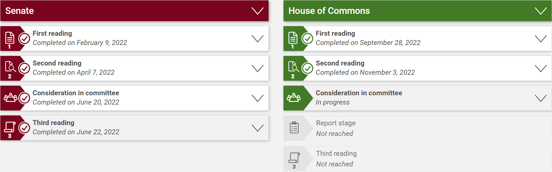The image size is (552, 172).
Task: Expand Senate First reading details chevron
Action: tap(257, 39)
